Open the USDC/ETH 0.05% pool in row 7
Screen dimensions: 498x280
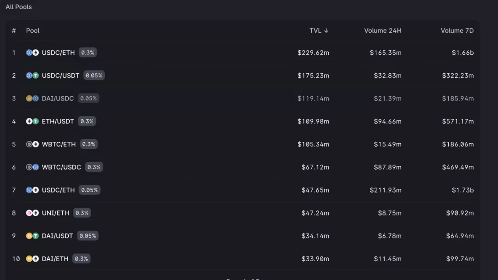click(58, 190)
